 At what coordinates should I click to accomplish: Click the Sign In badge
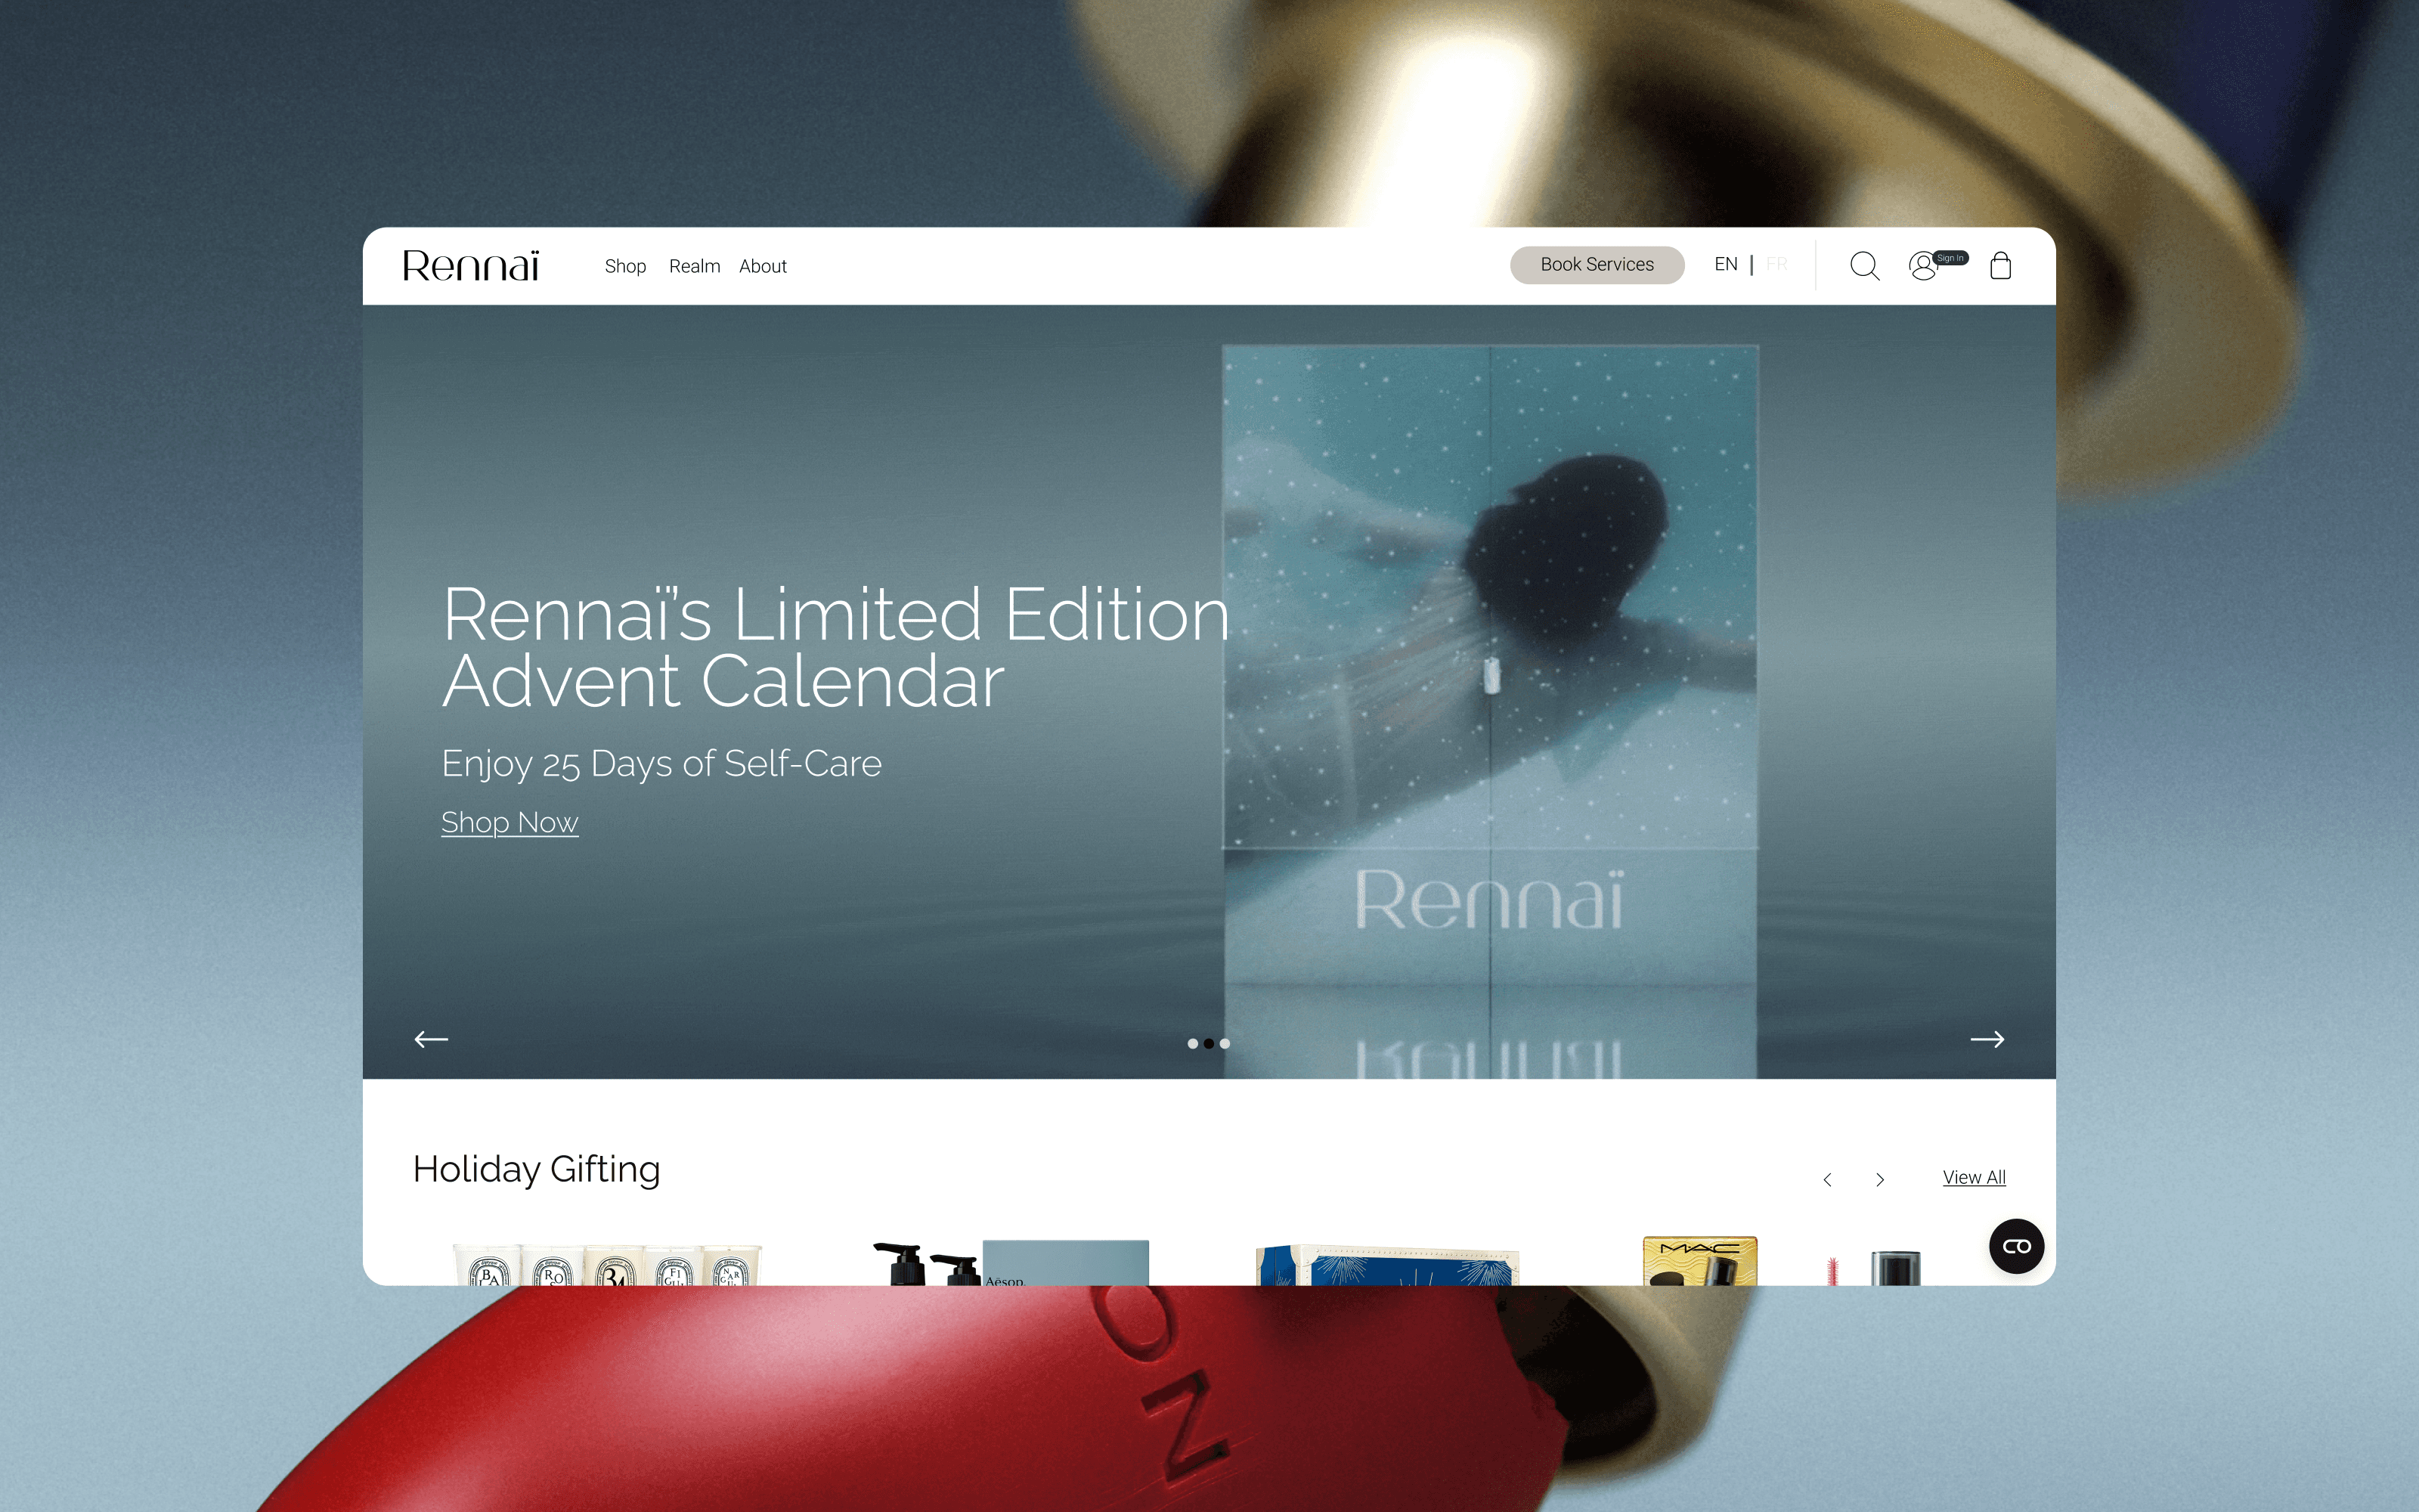click(x=1950, y=258)
